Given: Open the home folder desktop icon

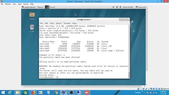Looking at the screenshot, I should click(32, 16).
